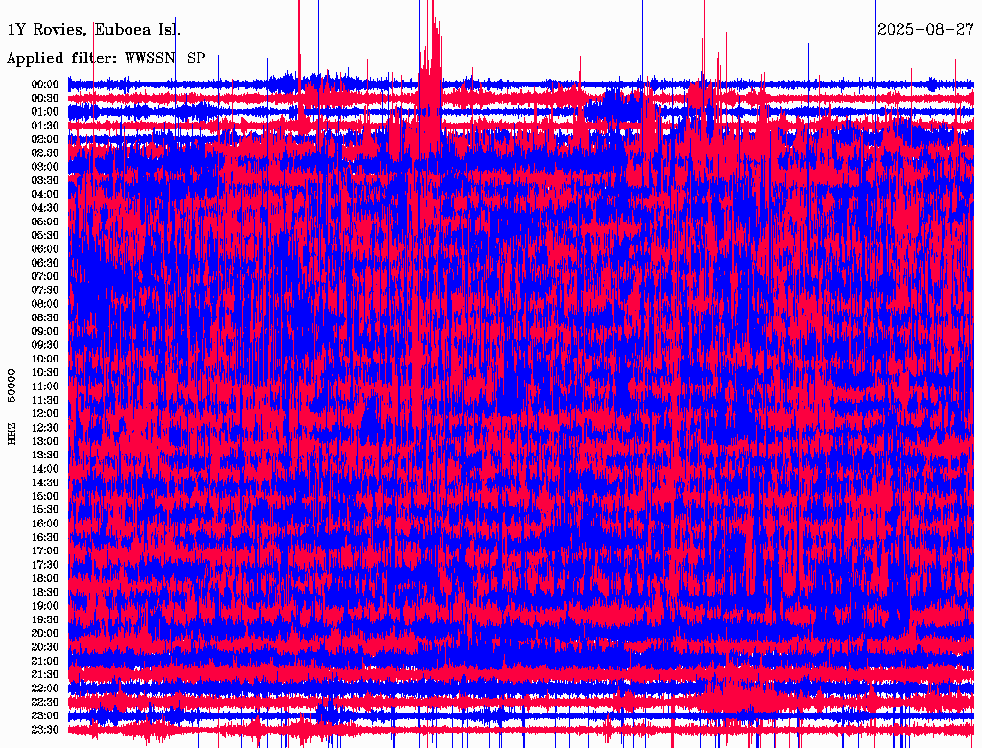Select the 16:00 time label
This screenshot has width=982, height=748.
45,523
